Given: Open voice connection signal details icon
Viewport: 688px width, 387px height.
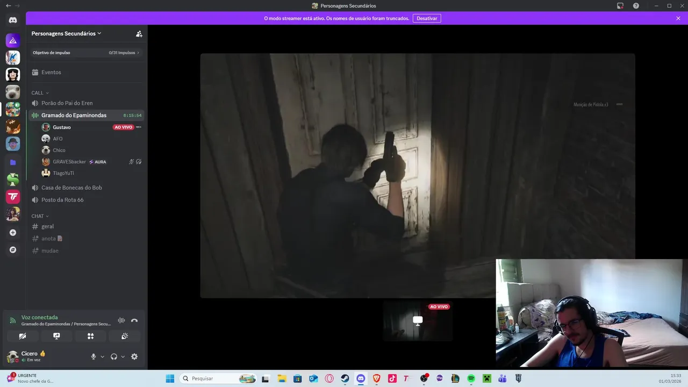Looking at the screenshot, I should [x=12, y=320].
